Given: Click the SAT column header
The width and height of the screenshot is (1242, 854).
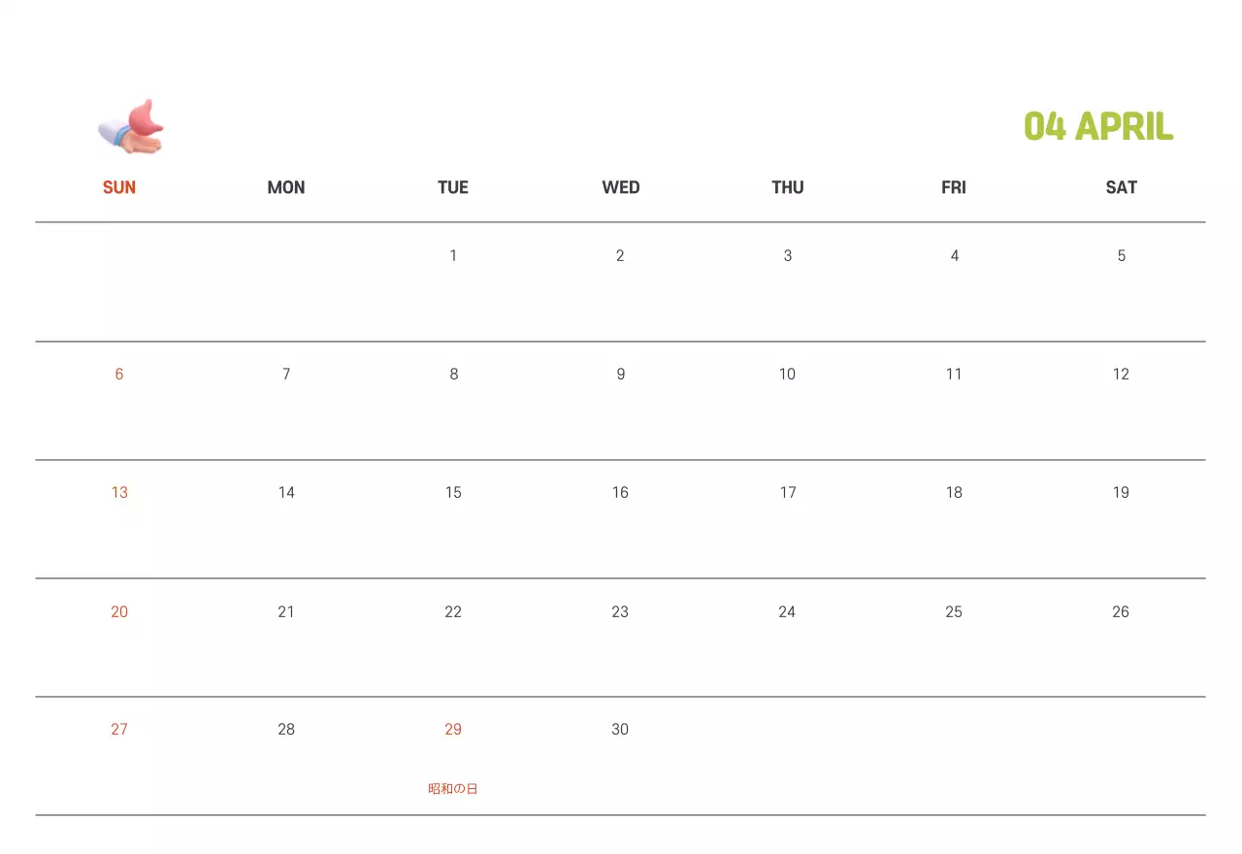Looking at the screenshot, I should tap(1121, 187).
